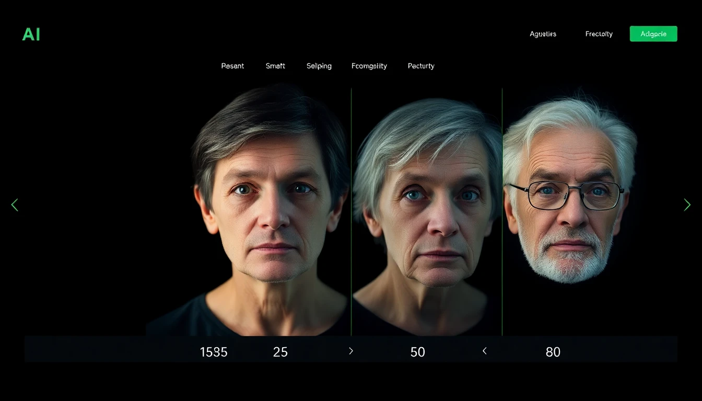Jump to age 50 on timeline
Viewport: 702px width, 401px height.
coord(417,352)
